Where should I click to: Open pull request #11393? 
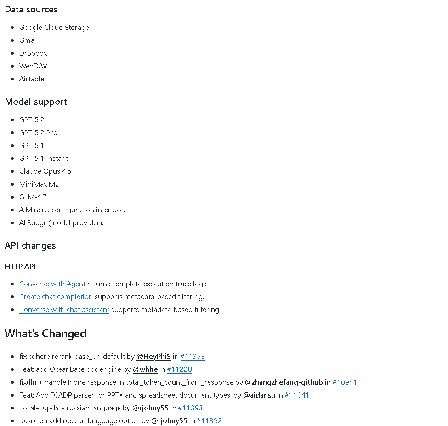pyautogui.click(x=190, y=408)
